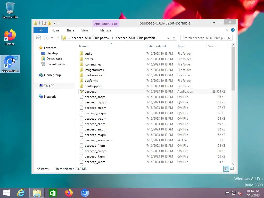Select Homegroup in navigation pane

point(52,75)
